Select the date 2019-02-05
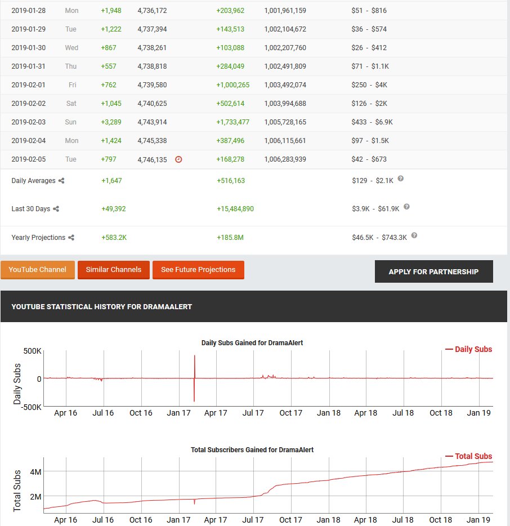Screen dimensions: 510x526 29,159
